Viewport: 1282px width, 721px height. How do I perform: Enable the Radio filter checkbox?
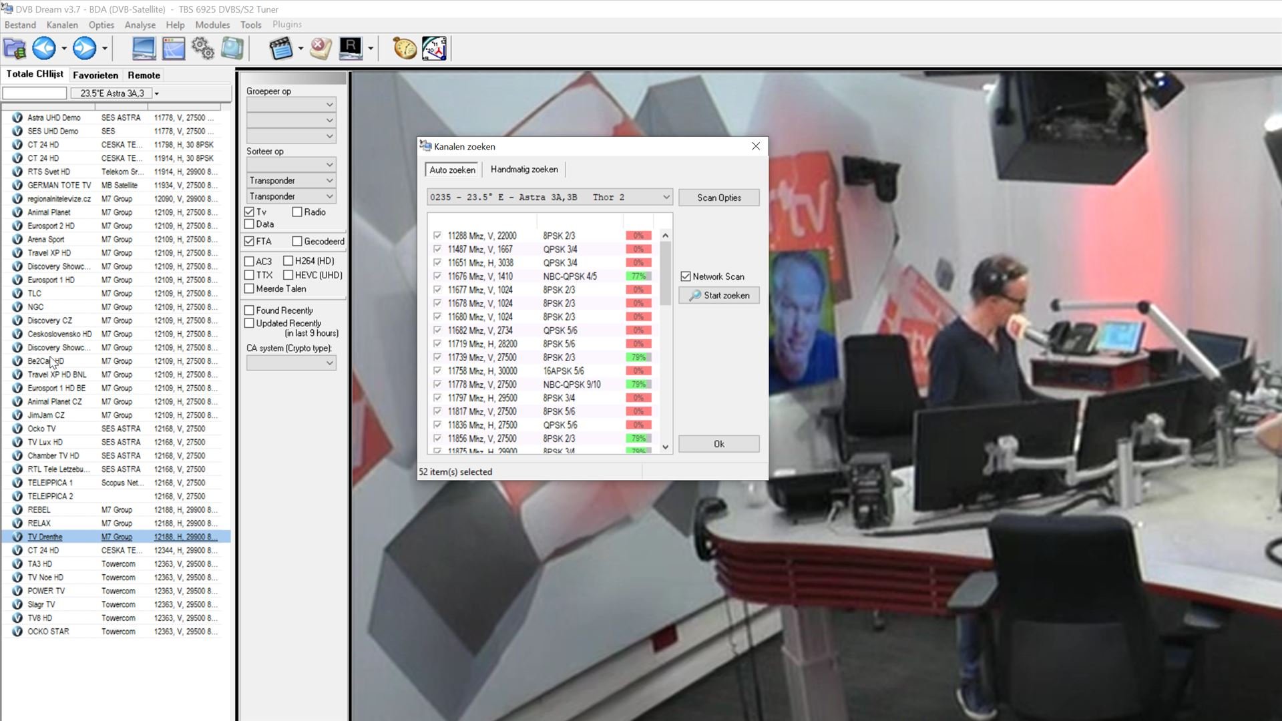tap(297, 212)
